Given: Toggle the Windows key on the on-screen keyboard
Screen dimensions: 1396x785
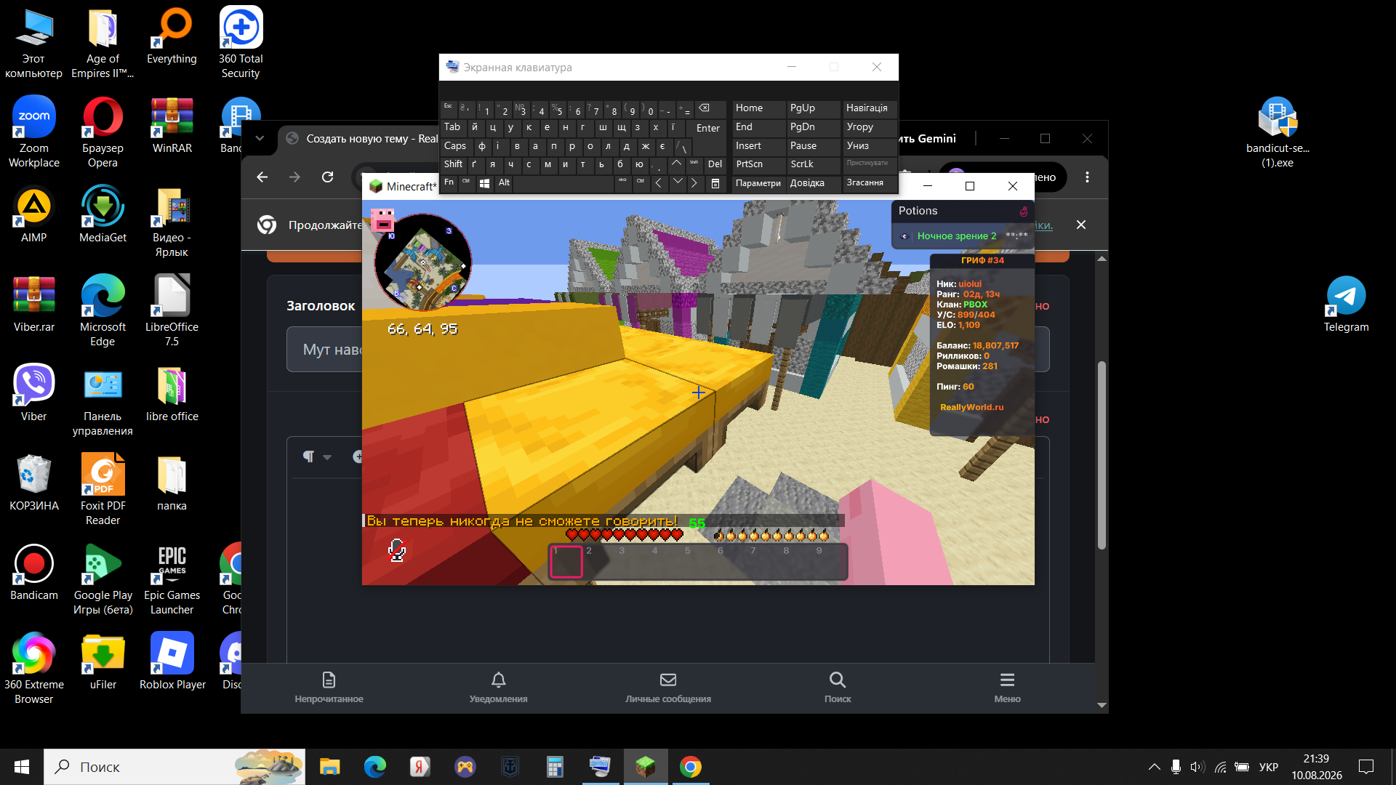Looking at the screenshot, I should coord(485,182).
